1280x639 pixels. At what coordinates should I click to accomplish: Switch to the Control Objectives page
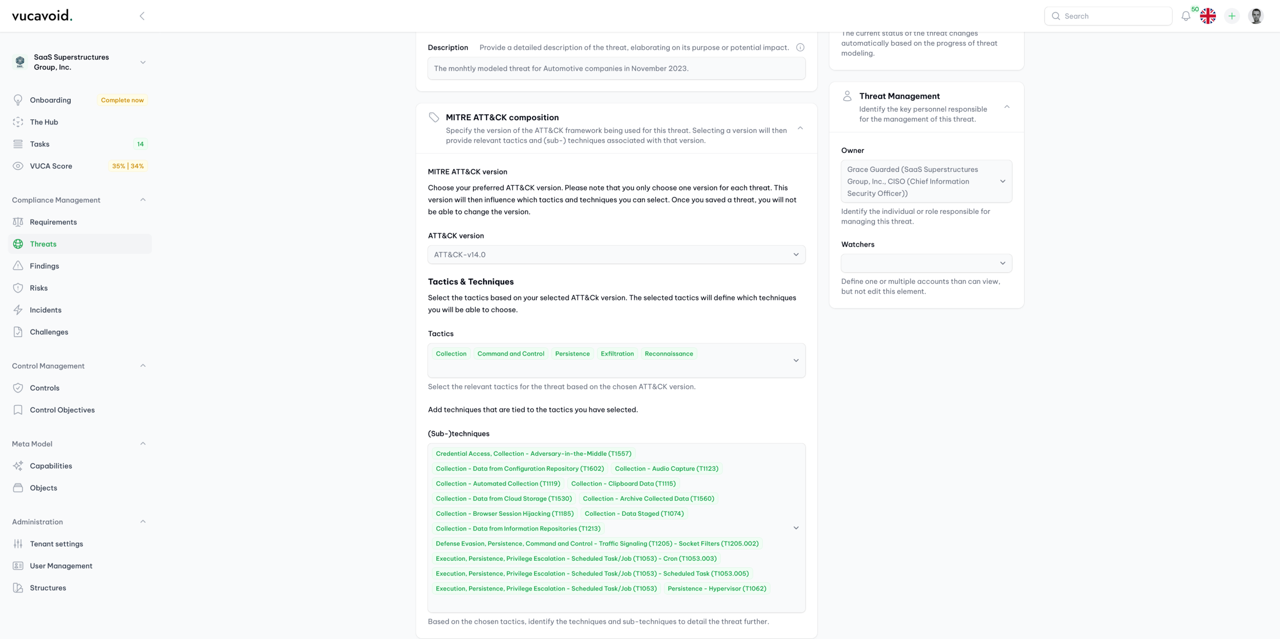click(62, 409)
